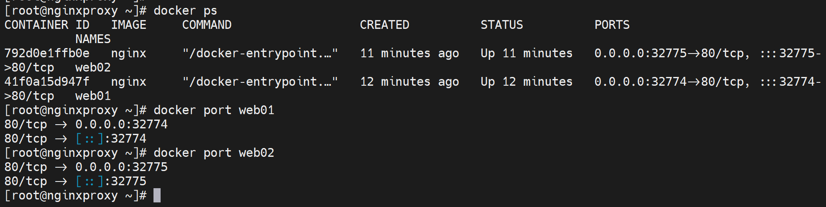
Task: Click the container ID 792d0e1ffb0e
Action: [47, 53]
